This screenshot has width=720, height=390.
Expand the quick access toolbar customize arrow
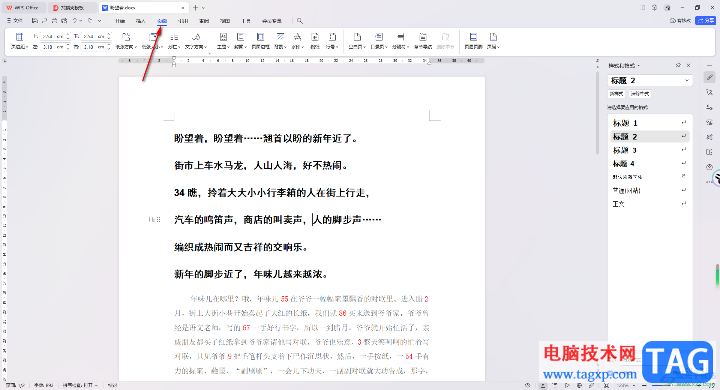tap(99, 21)
